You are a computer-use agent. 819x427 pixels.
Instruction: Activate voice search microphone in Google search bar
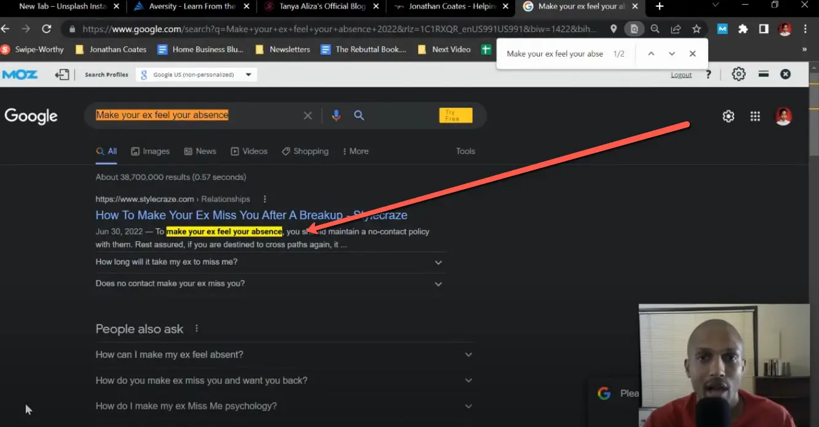(336, 114)
